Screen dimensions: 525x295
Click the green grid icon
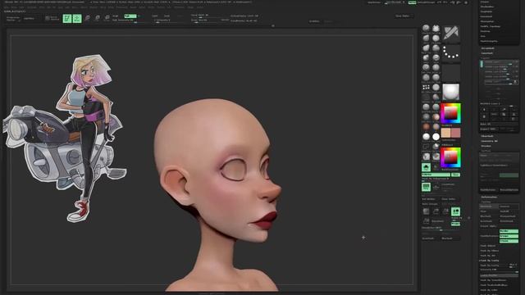426,187
